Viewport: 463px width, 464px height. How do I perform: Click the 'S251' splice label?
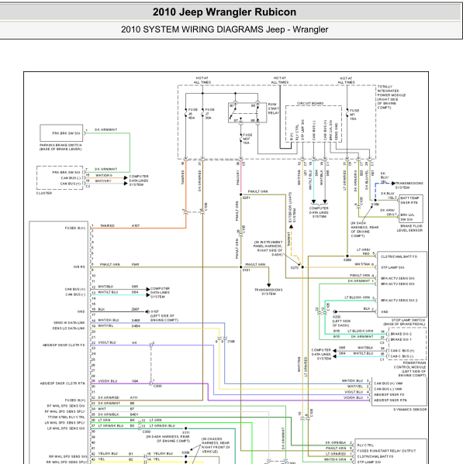click(x=247, y=198)
